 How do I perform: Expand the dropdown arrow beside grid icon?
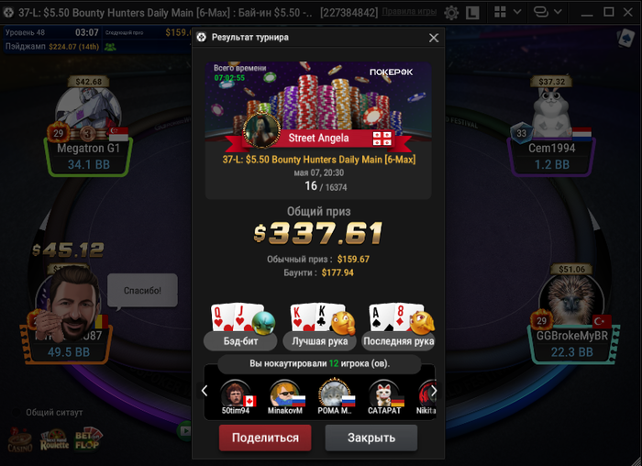[x=517, y=12]
